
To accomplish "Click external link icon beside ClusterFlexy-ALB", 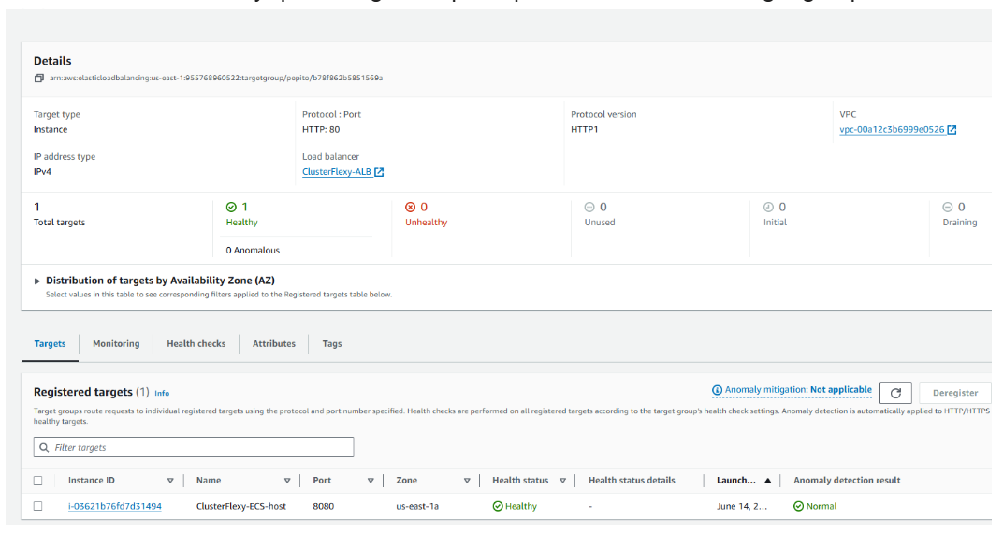I will (379, 172).
